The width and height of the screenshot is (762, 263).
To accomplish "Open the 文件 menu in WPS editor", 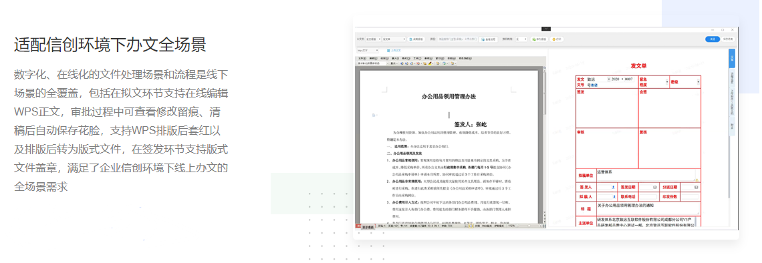I will 362,58.
